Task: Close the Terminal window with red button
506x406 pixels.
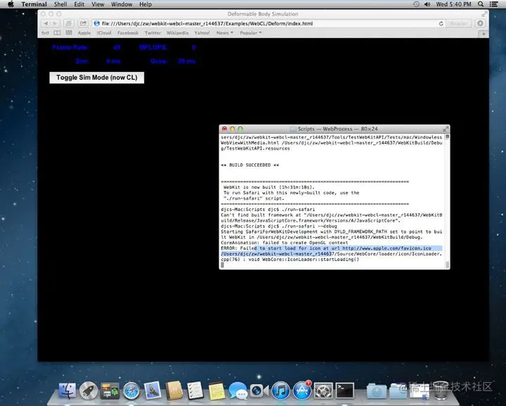Action: pyautogui.click(x=225, y=129)
